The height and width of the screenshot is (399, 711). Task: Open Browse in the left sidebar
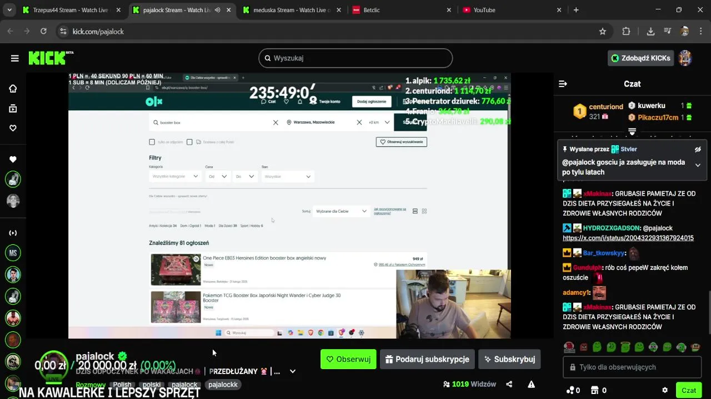click(13, 109)
